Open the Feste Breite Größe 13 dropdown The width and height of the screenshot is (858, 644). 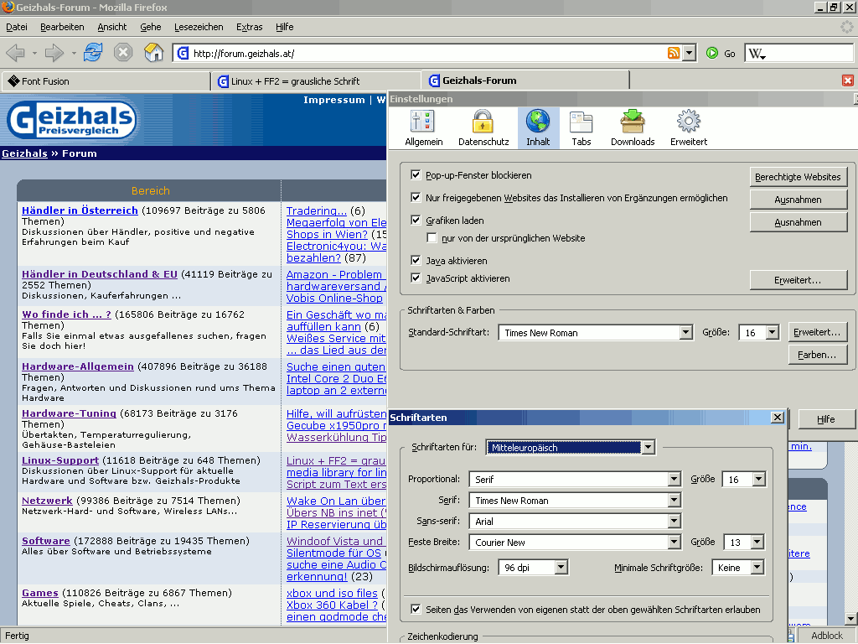pos(744,542)
